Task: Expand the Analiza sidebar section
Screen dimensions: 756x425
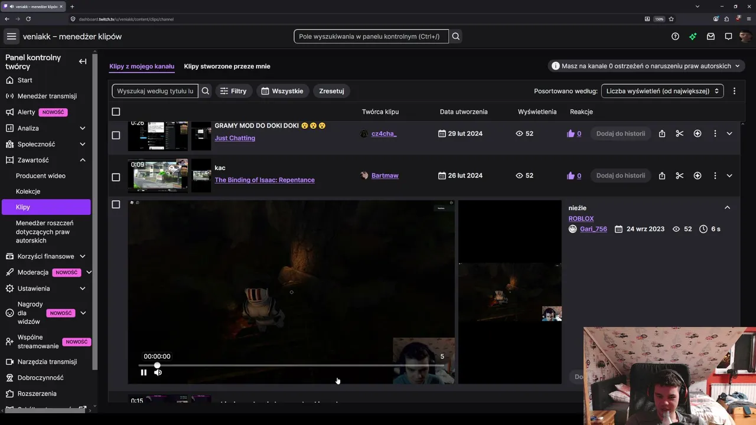Action: [83, 128]
